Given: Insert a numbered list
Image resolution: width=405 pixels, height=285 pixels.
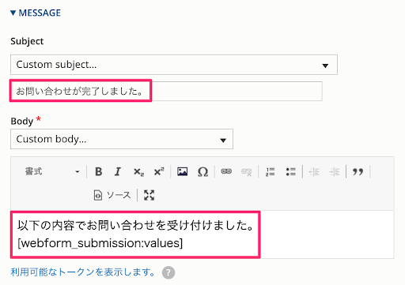Looking at the screenshot, I should (271, 172).
